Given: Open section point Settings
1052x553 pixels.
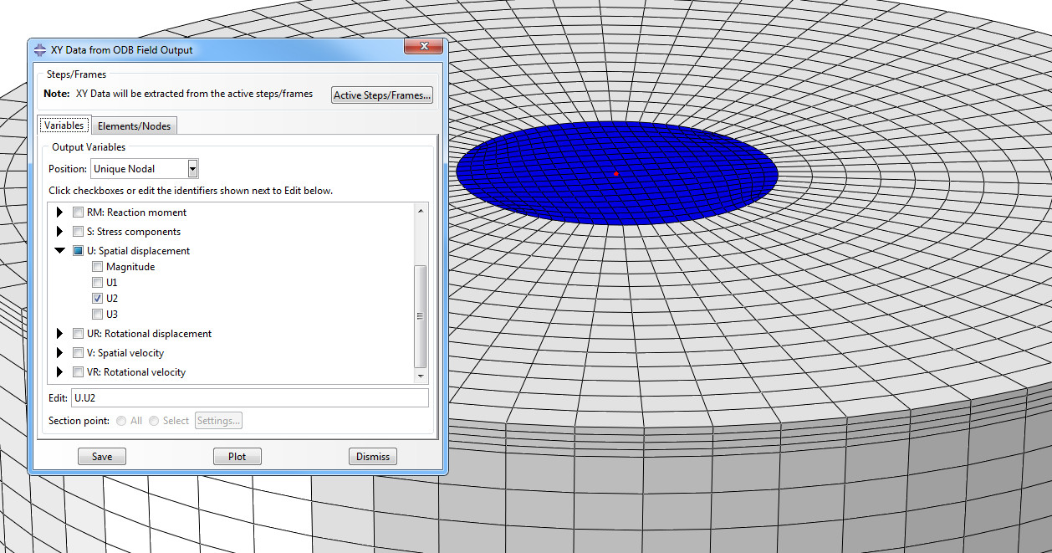Looking at the screenshot, I should point(219,421).
